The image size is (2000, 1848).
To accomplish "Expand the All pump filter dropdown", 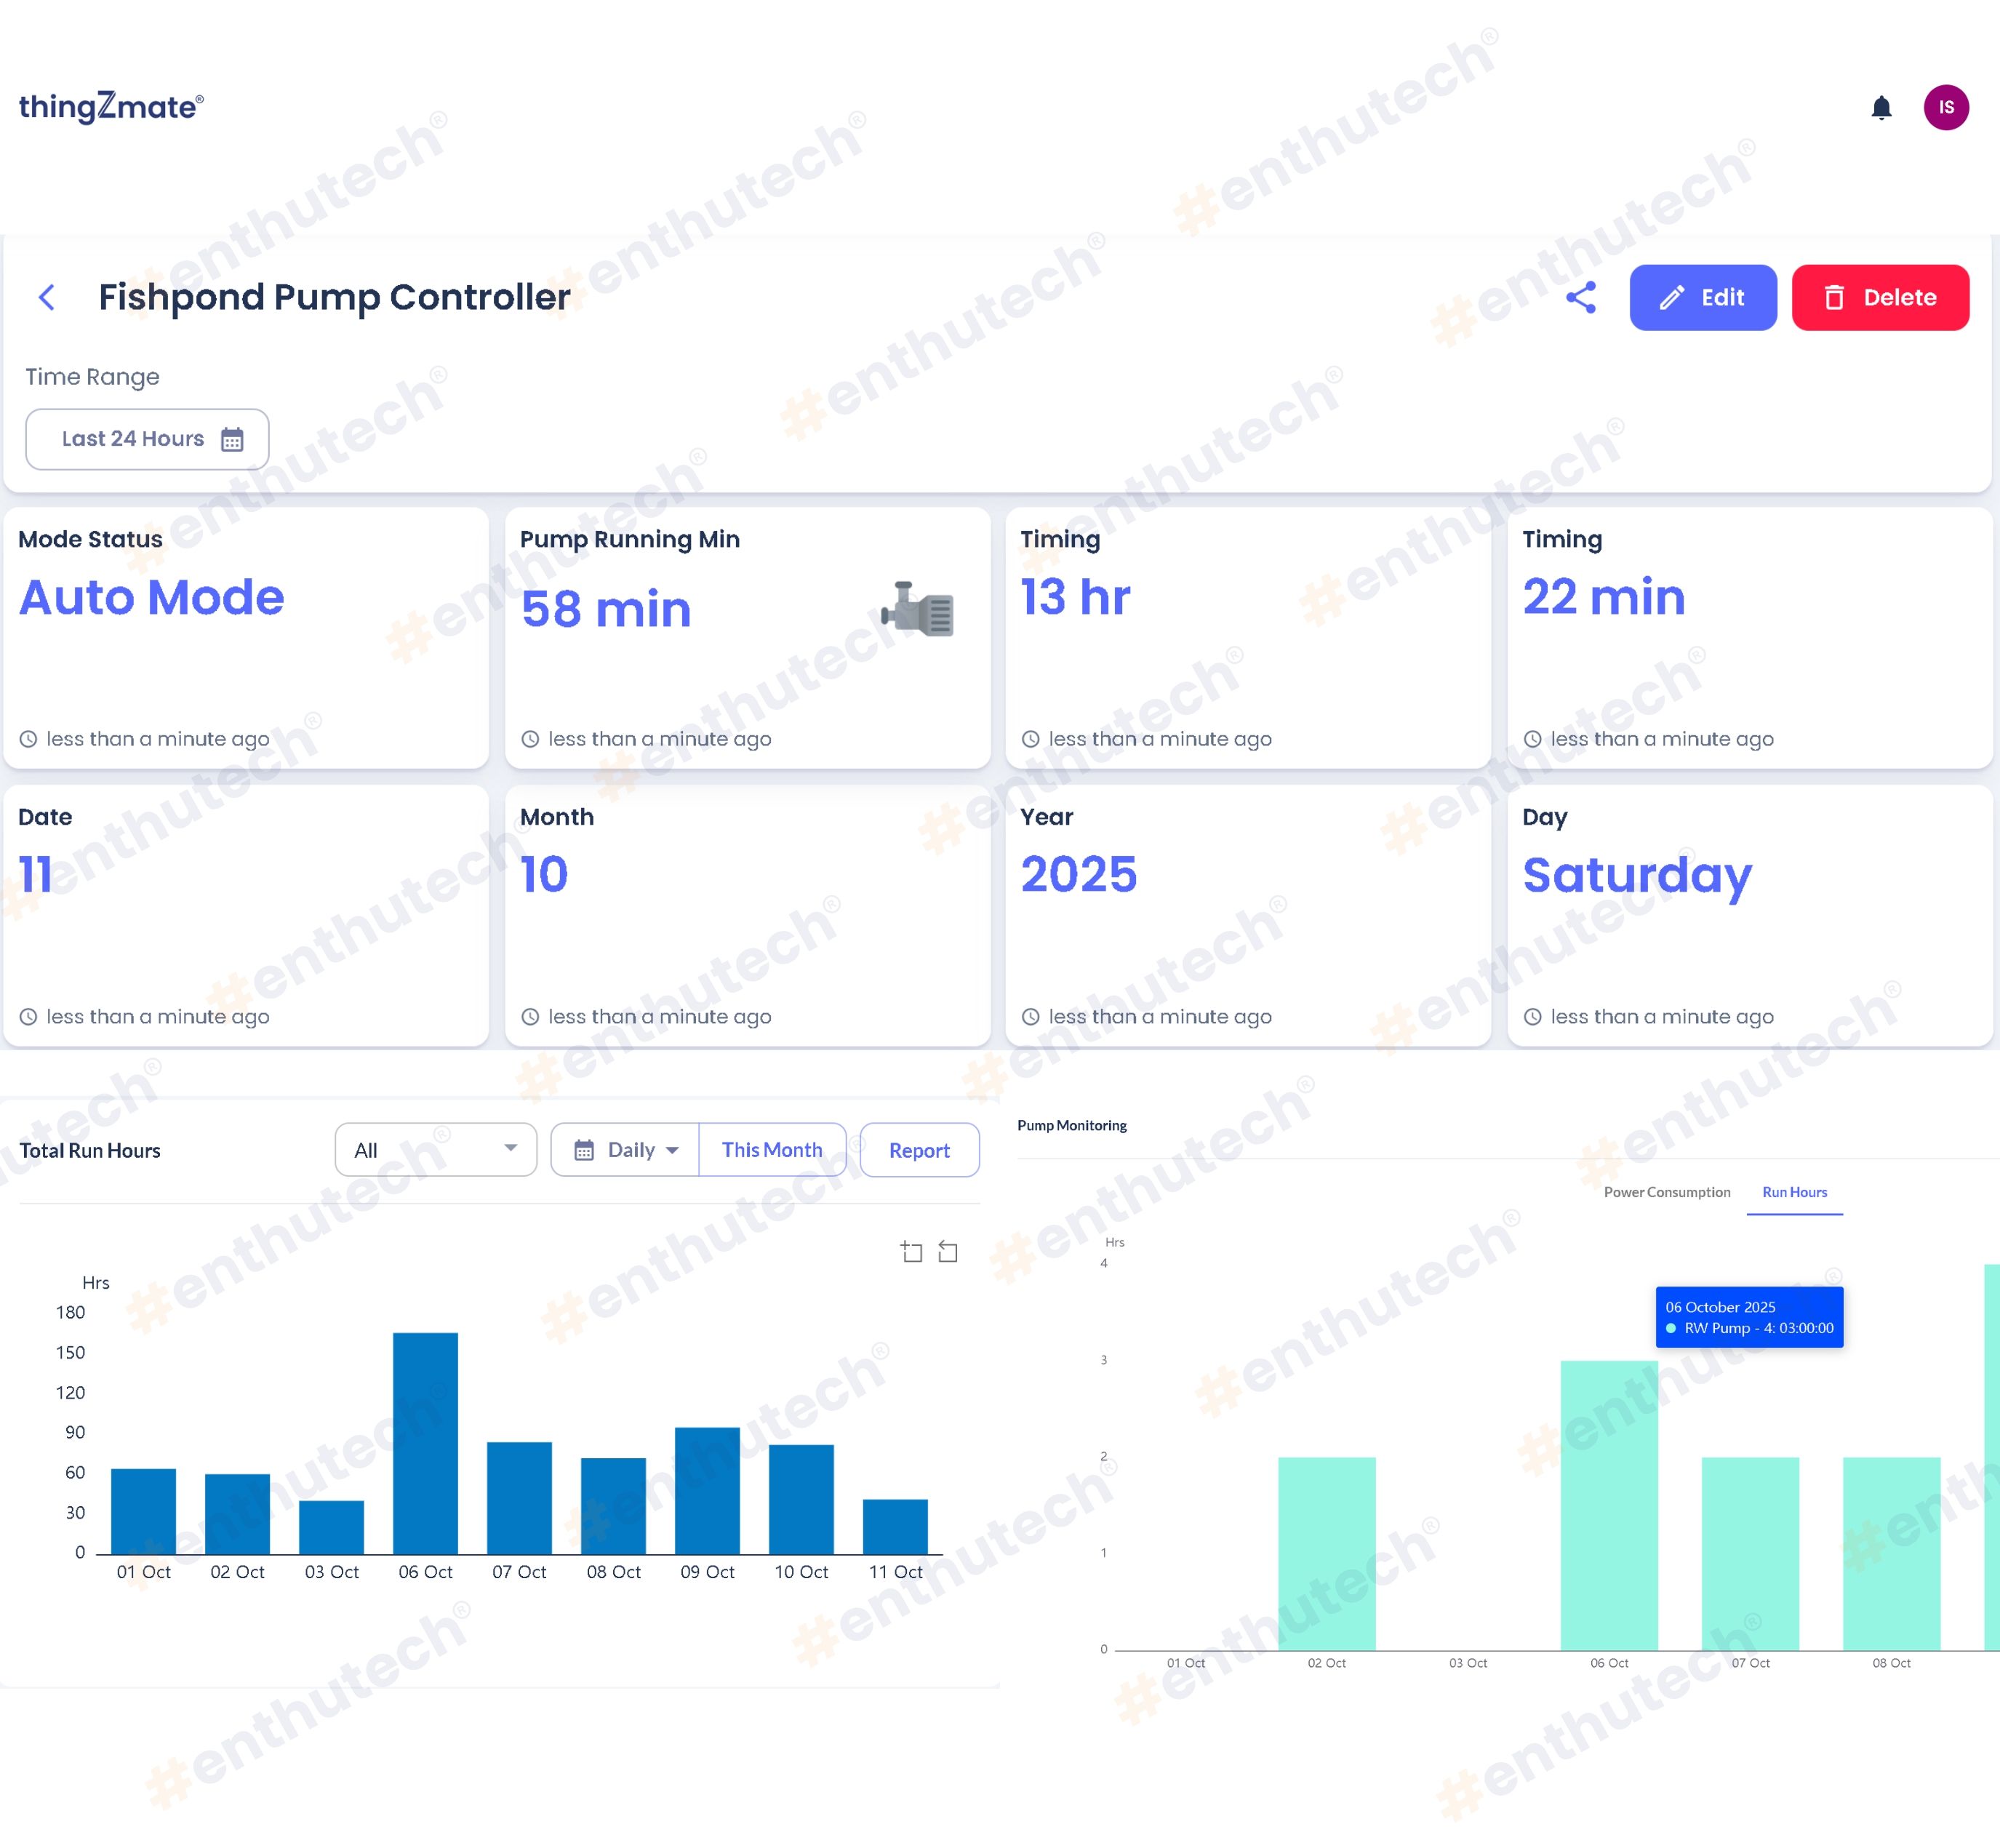I will click(x=435, y=1150).
